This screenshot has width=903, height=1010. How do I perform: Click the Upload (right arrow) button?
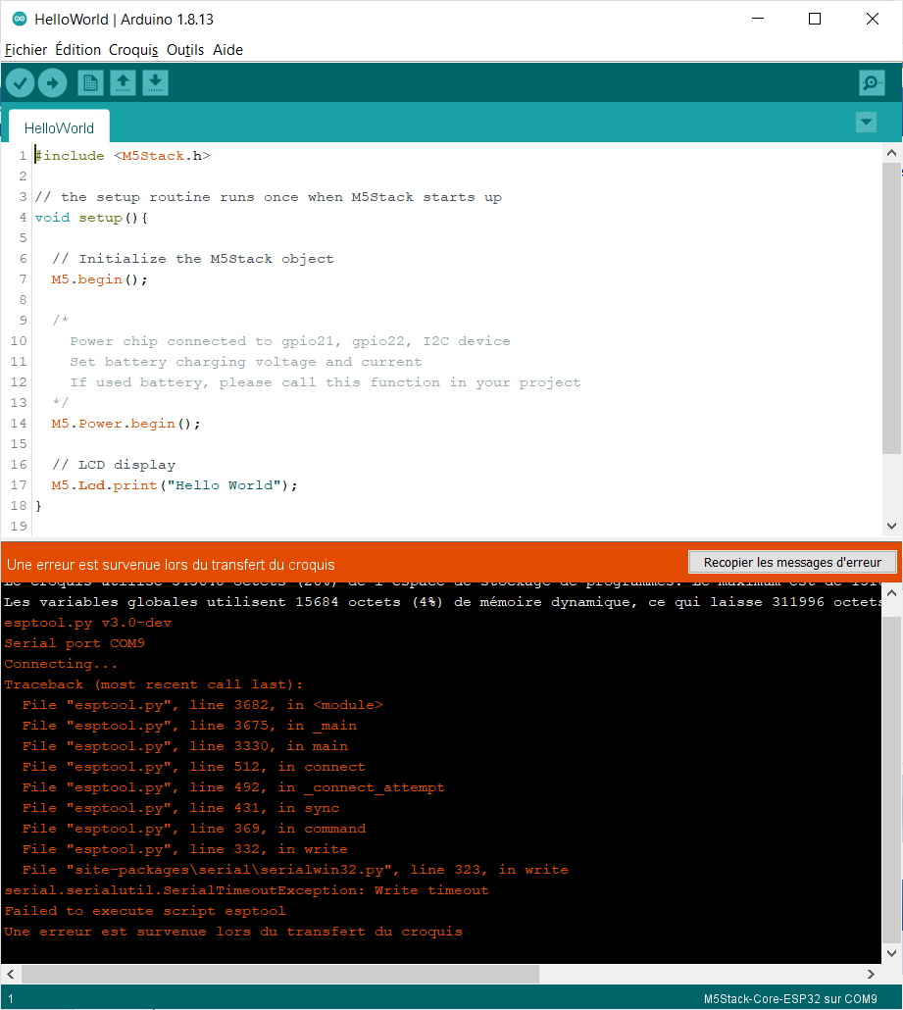tap(52, 83)
